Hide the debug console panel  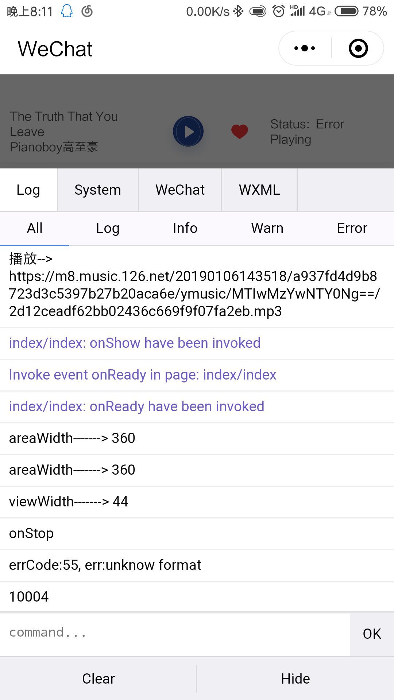(x=295, y=678)
